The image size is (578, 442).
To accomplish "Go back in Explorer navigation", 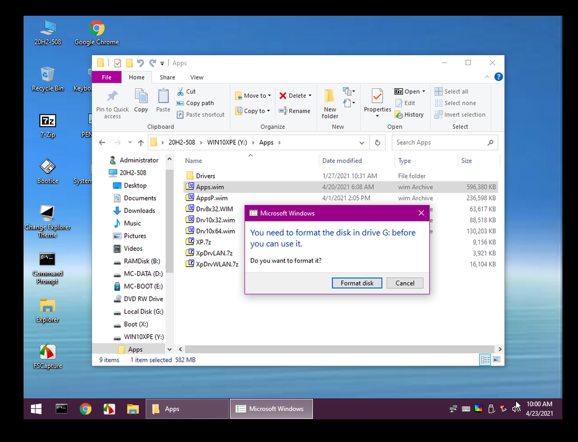I will coord(102,143).
